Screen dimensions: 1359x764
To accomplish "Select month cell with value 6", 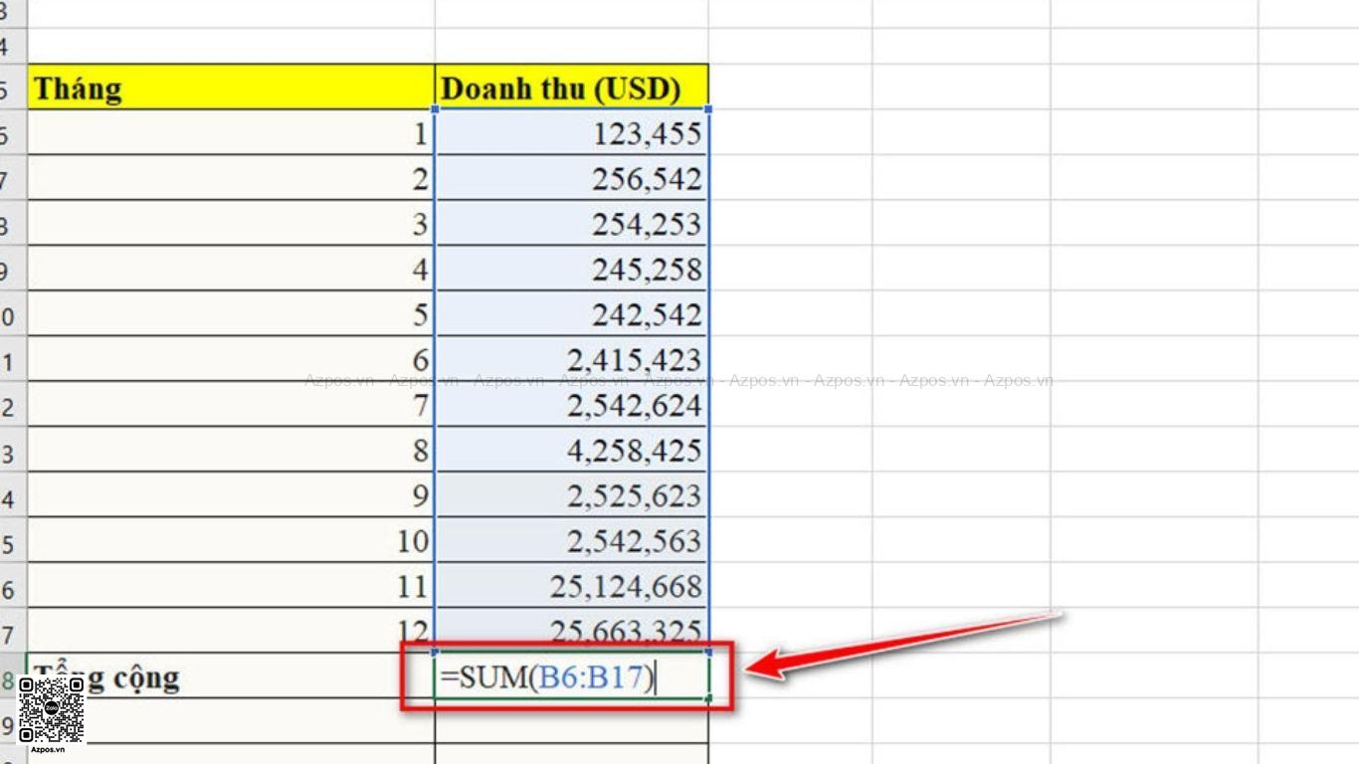I will (231, 359).
